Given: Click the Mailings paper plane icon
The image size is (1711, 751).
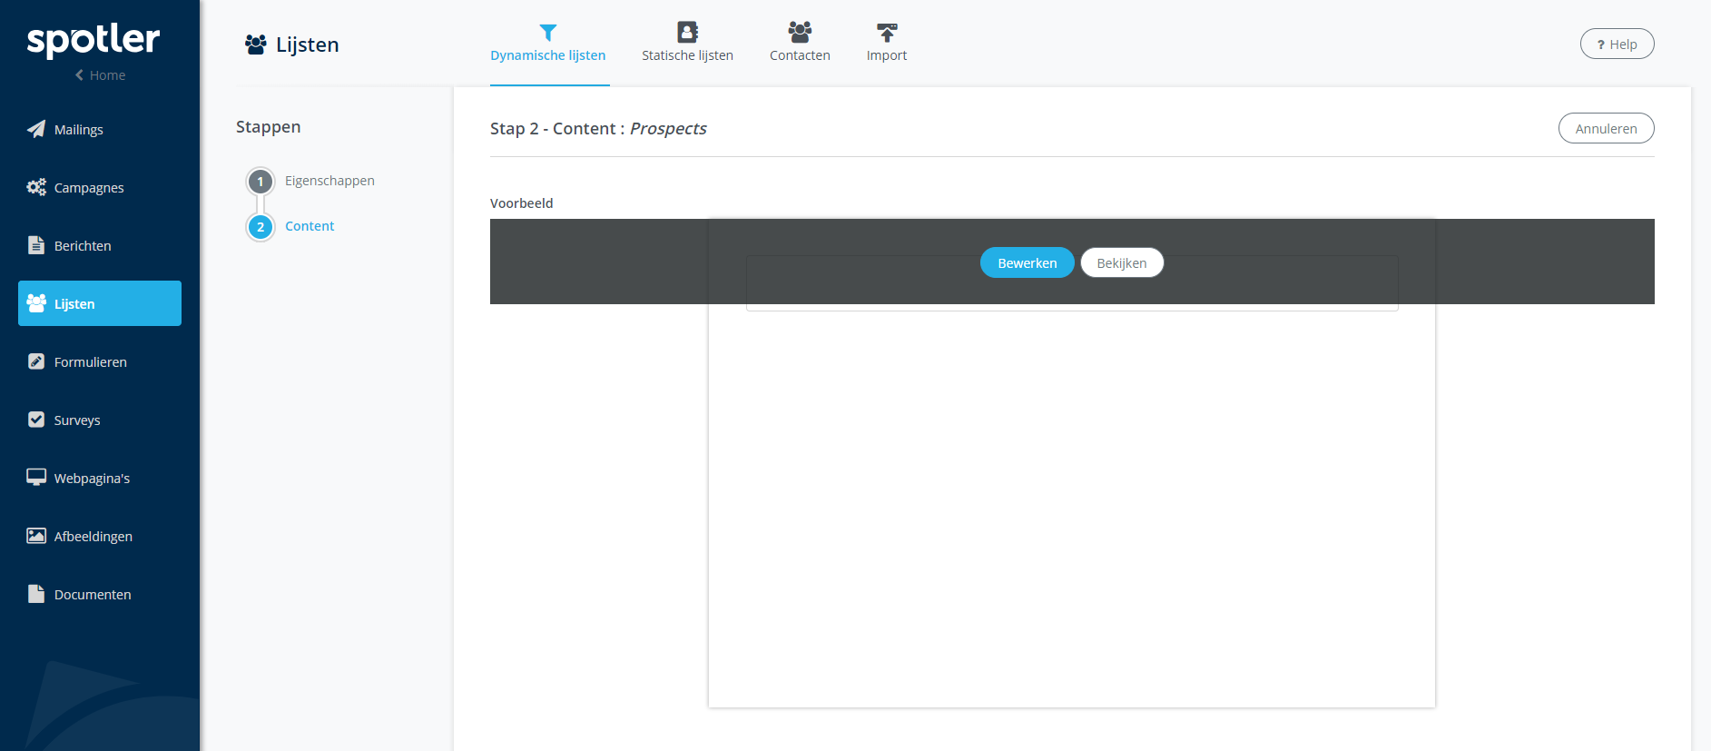Looking at the screenshot, I should tap(36, 129).
